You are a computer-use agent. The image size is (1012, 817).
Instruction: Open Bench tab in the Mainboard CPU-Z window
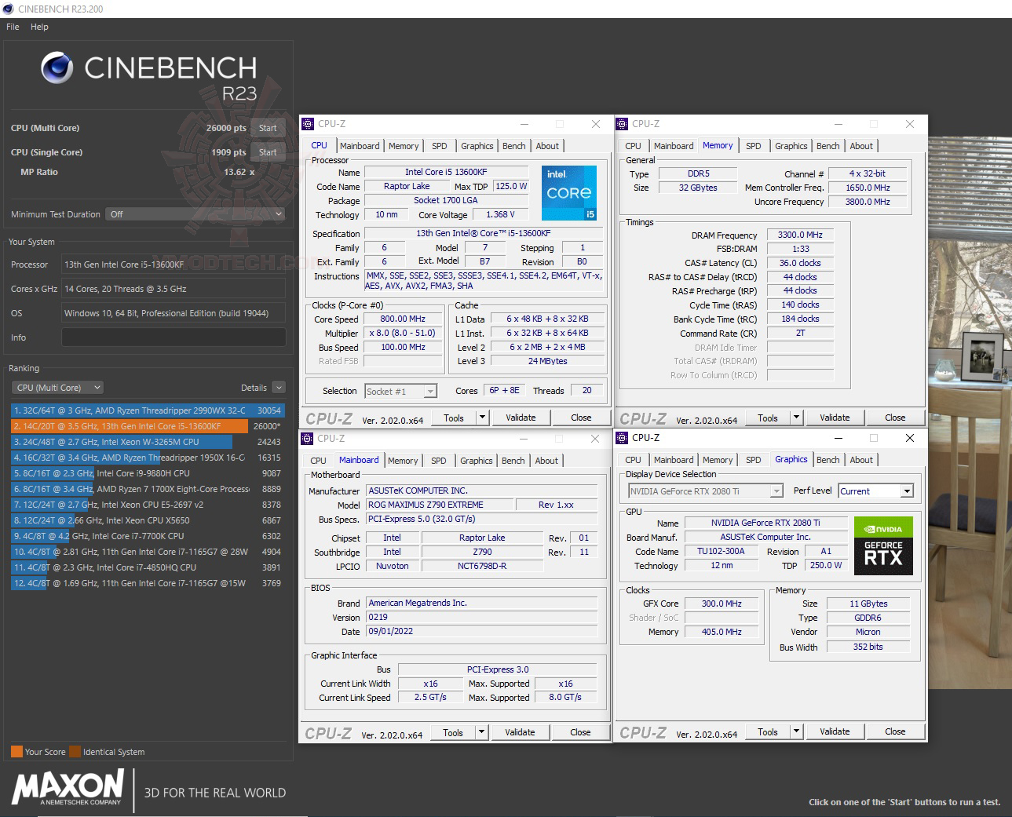tap(513, 461)
